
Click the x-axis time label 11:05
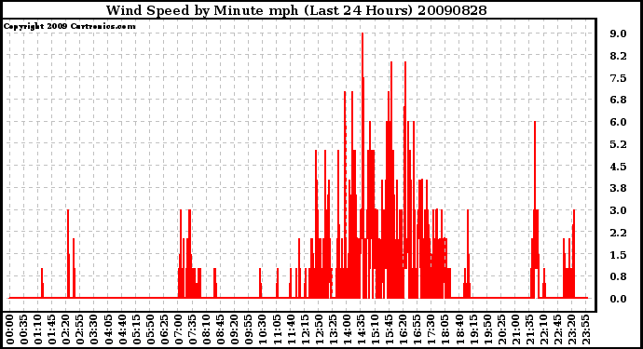(x=277, y=329)
